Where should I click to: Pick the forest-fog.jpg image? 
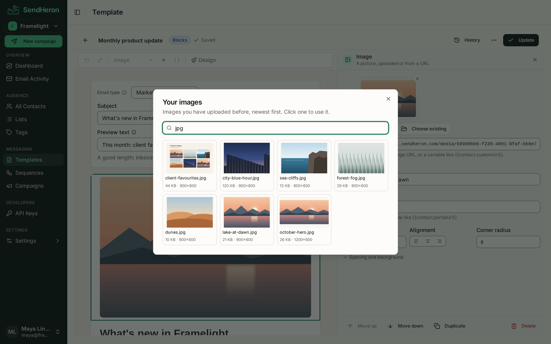[x=361, y=165]
